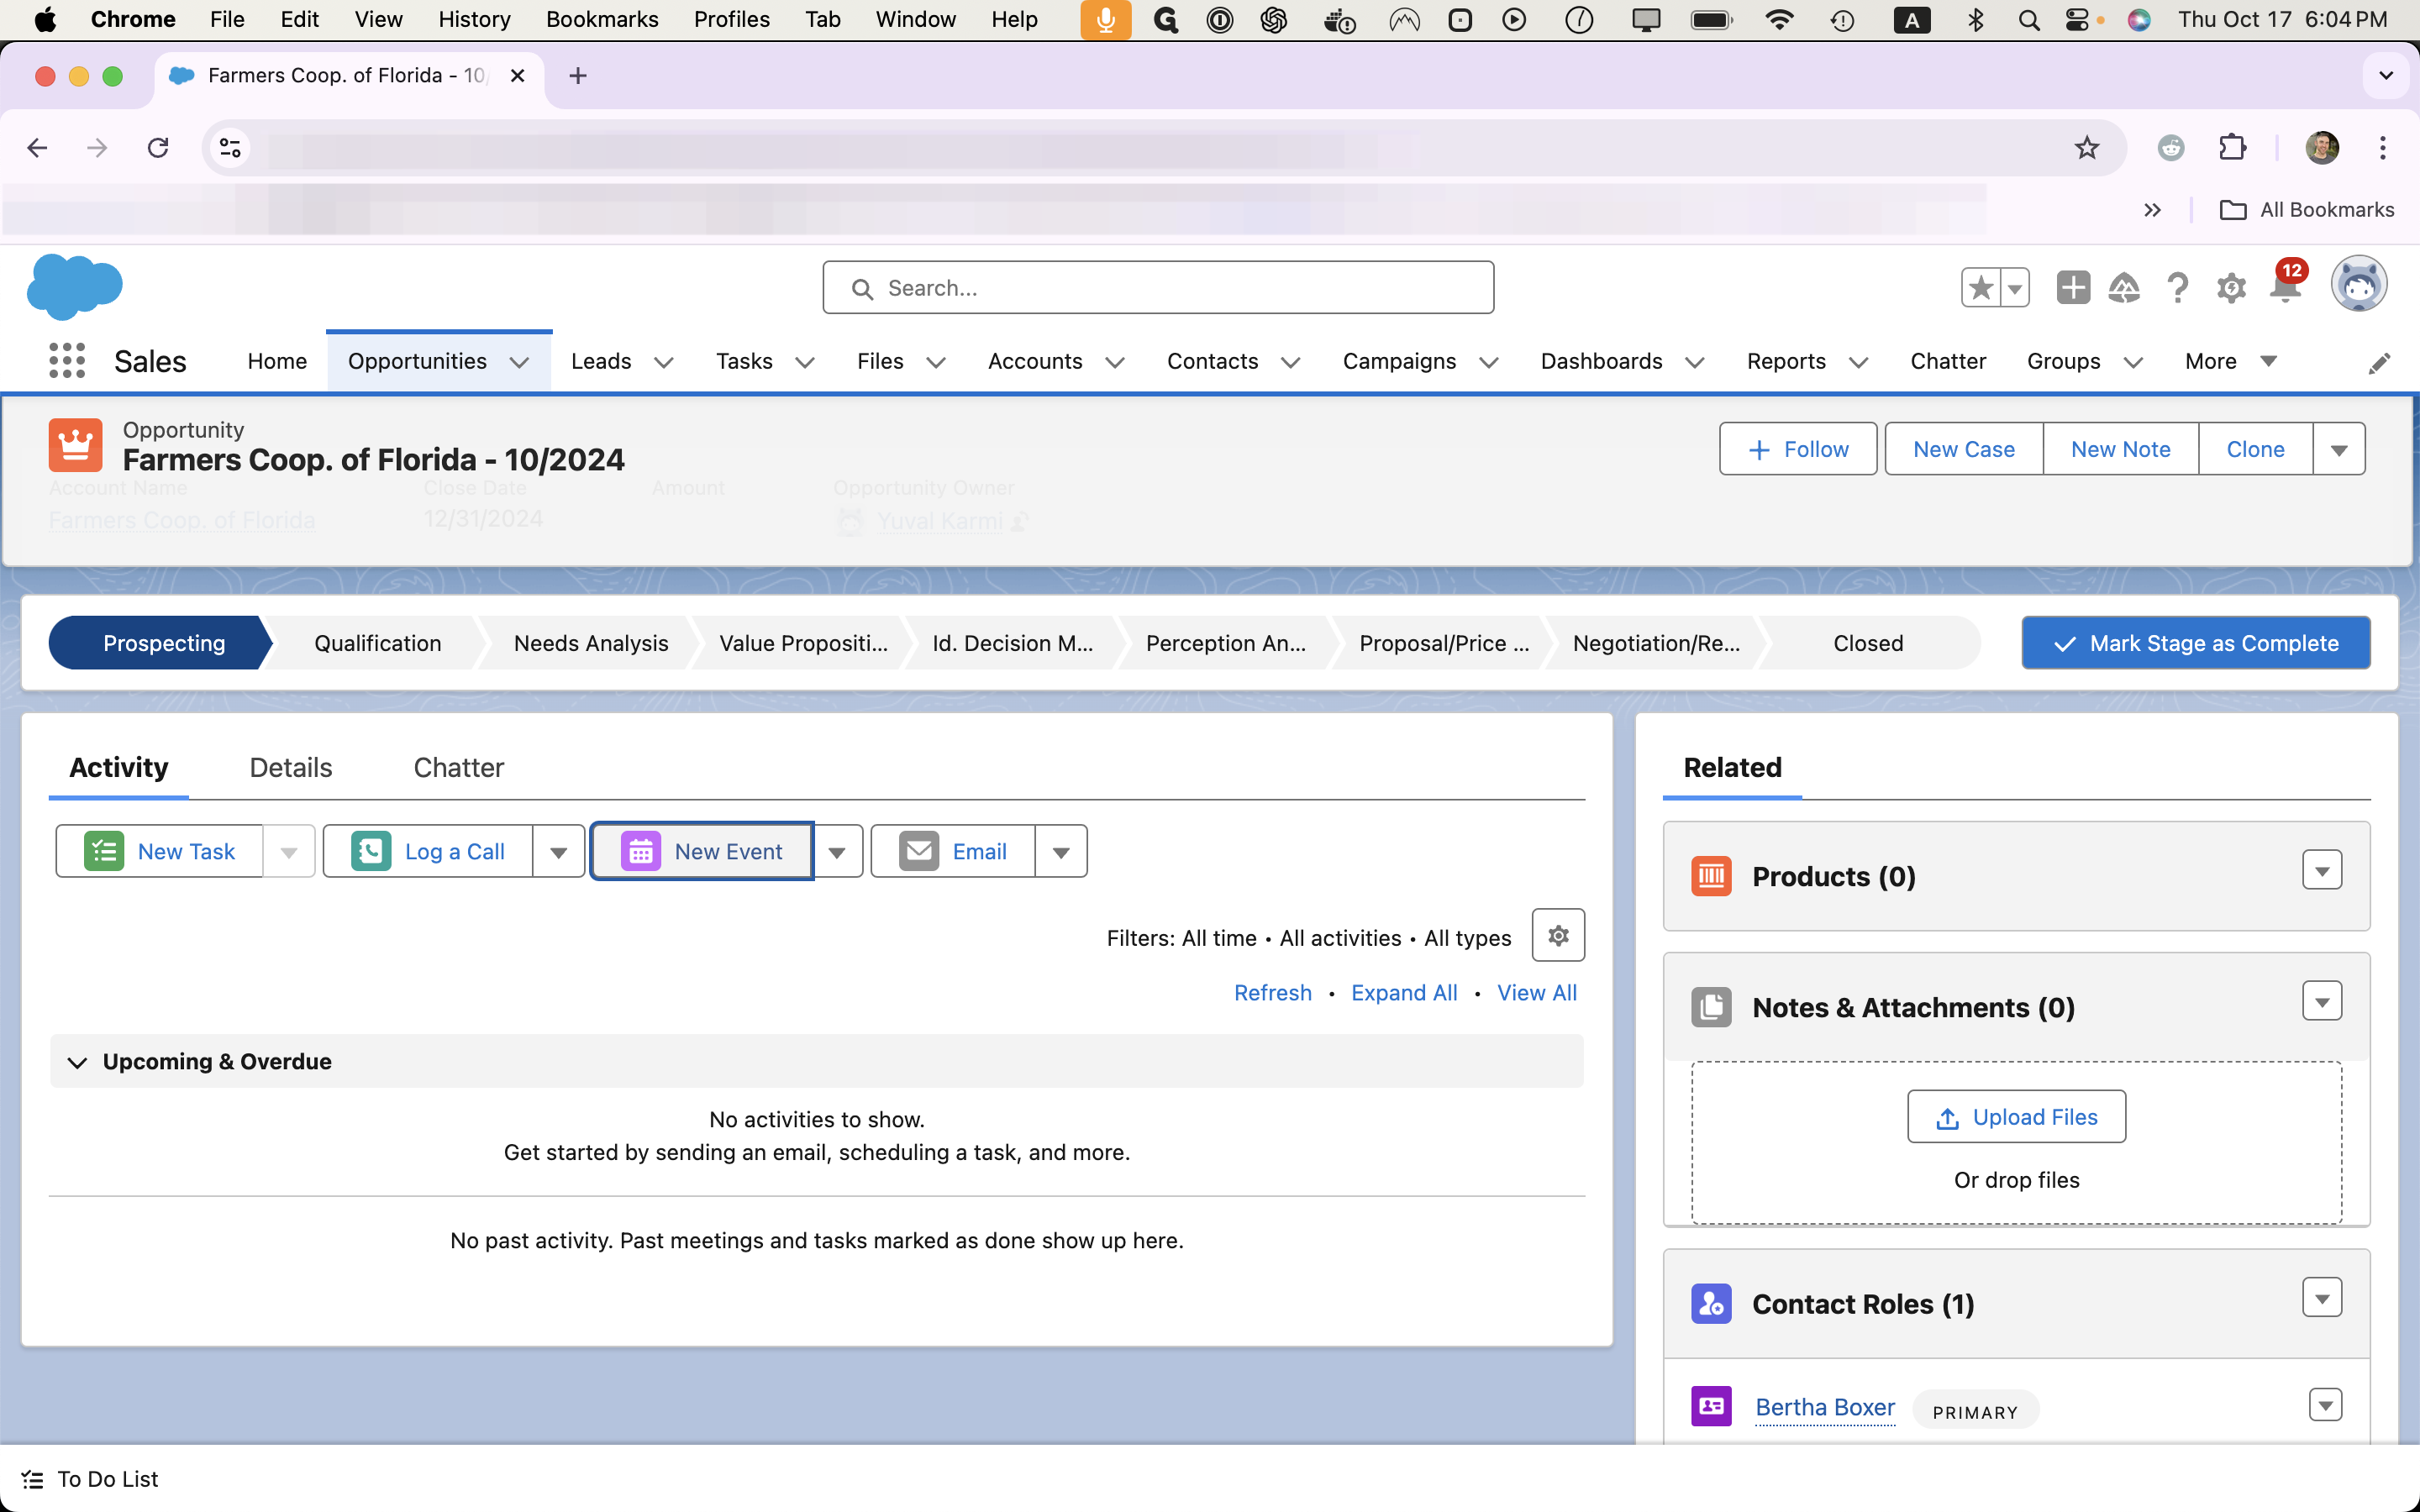Open Email action dropdown arrow

coord(1061,851)
